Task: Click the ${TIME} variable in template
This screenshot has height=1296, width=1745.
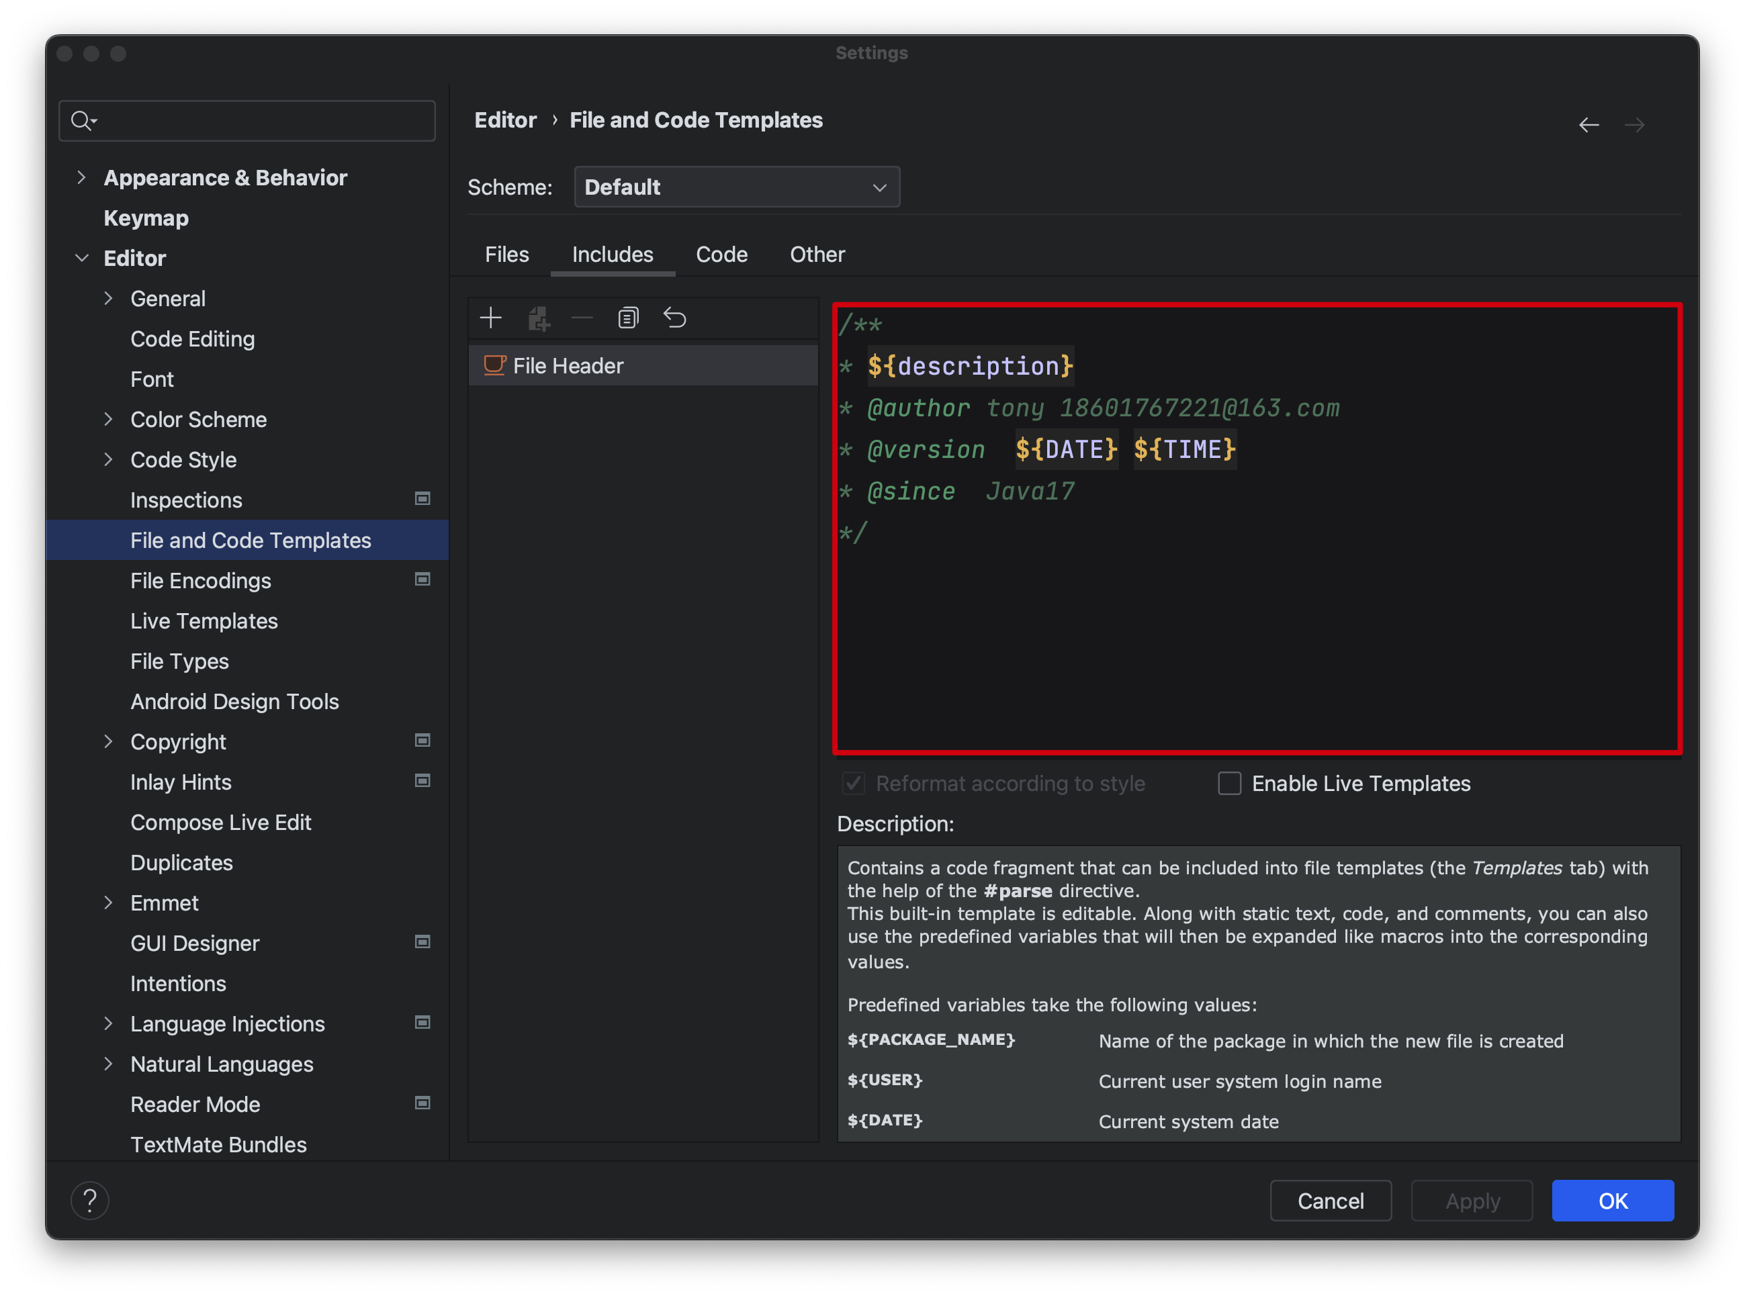Action: [1185, 449]
